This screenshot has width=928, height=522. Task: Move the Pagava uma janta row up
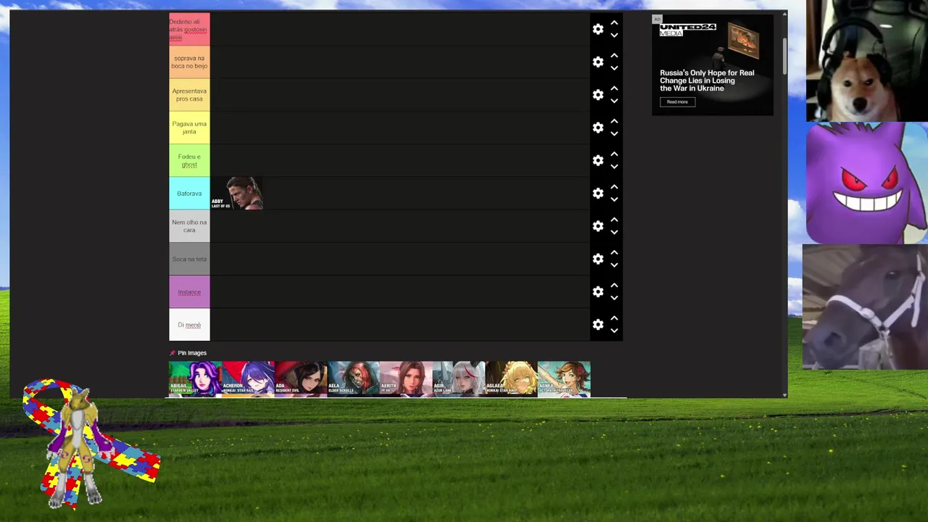[614, 121]
